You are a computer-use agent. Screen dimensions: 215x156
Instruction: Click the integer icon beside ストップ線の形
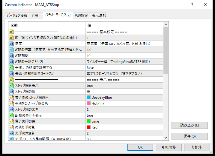tap(11, 92)
